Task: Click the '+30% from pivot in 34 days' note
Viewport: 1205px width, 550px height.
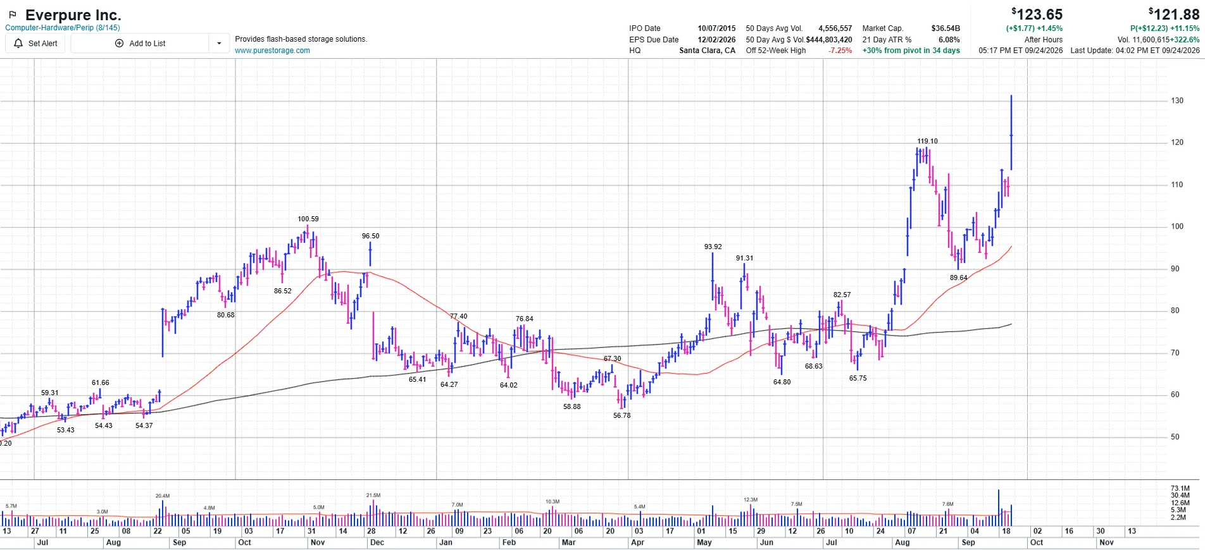Action: [911, 51]
